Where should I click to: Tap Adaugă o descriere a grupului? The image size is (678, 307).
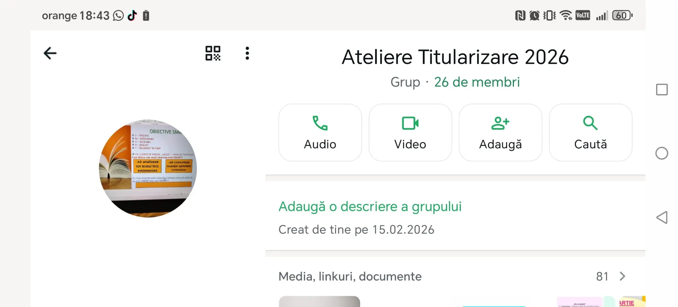(x=370, y=206)
